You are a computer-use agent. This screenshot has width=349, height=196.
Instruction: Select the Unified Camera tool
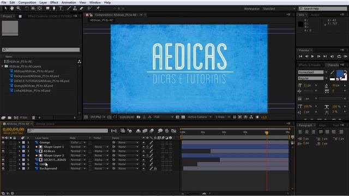click(x=33, y=9)
